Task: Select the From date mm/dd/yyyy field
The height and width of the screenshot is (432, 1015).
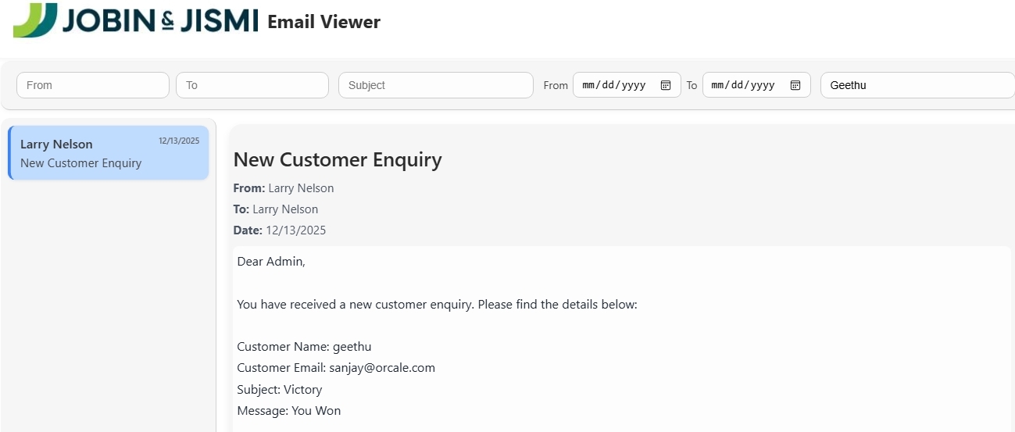Action: [615, 85]
